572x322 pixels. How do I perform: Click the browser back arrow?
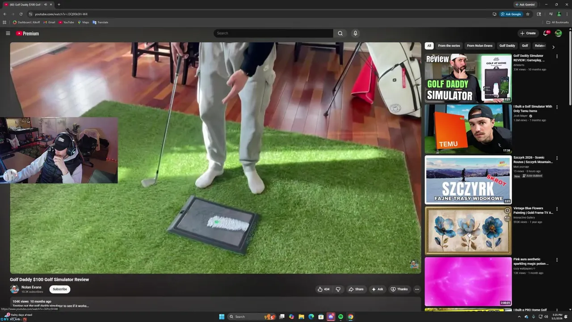(x=5, y=14)
